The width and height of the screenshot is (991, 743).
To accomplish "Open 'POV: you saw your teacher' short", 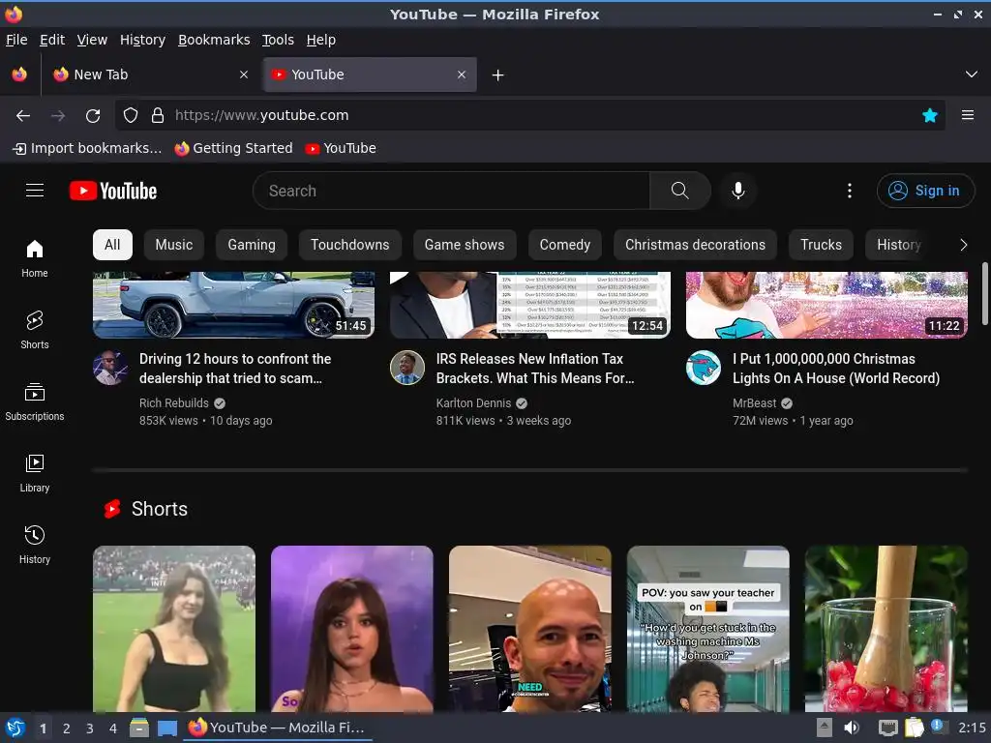I will (x=707, y=629).
